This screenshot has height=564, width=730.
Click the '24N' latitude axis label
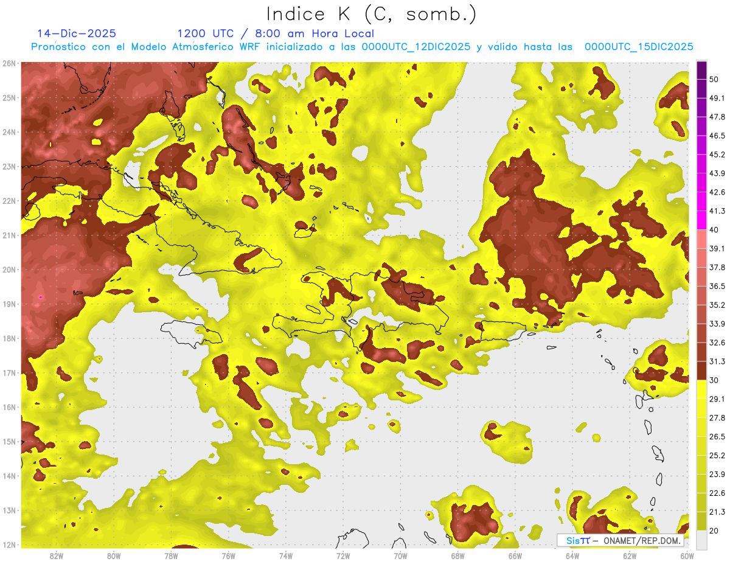(9, 132)
